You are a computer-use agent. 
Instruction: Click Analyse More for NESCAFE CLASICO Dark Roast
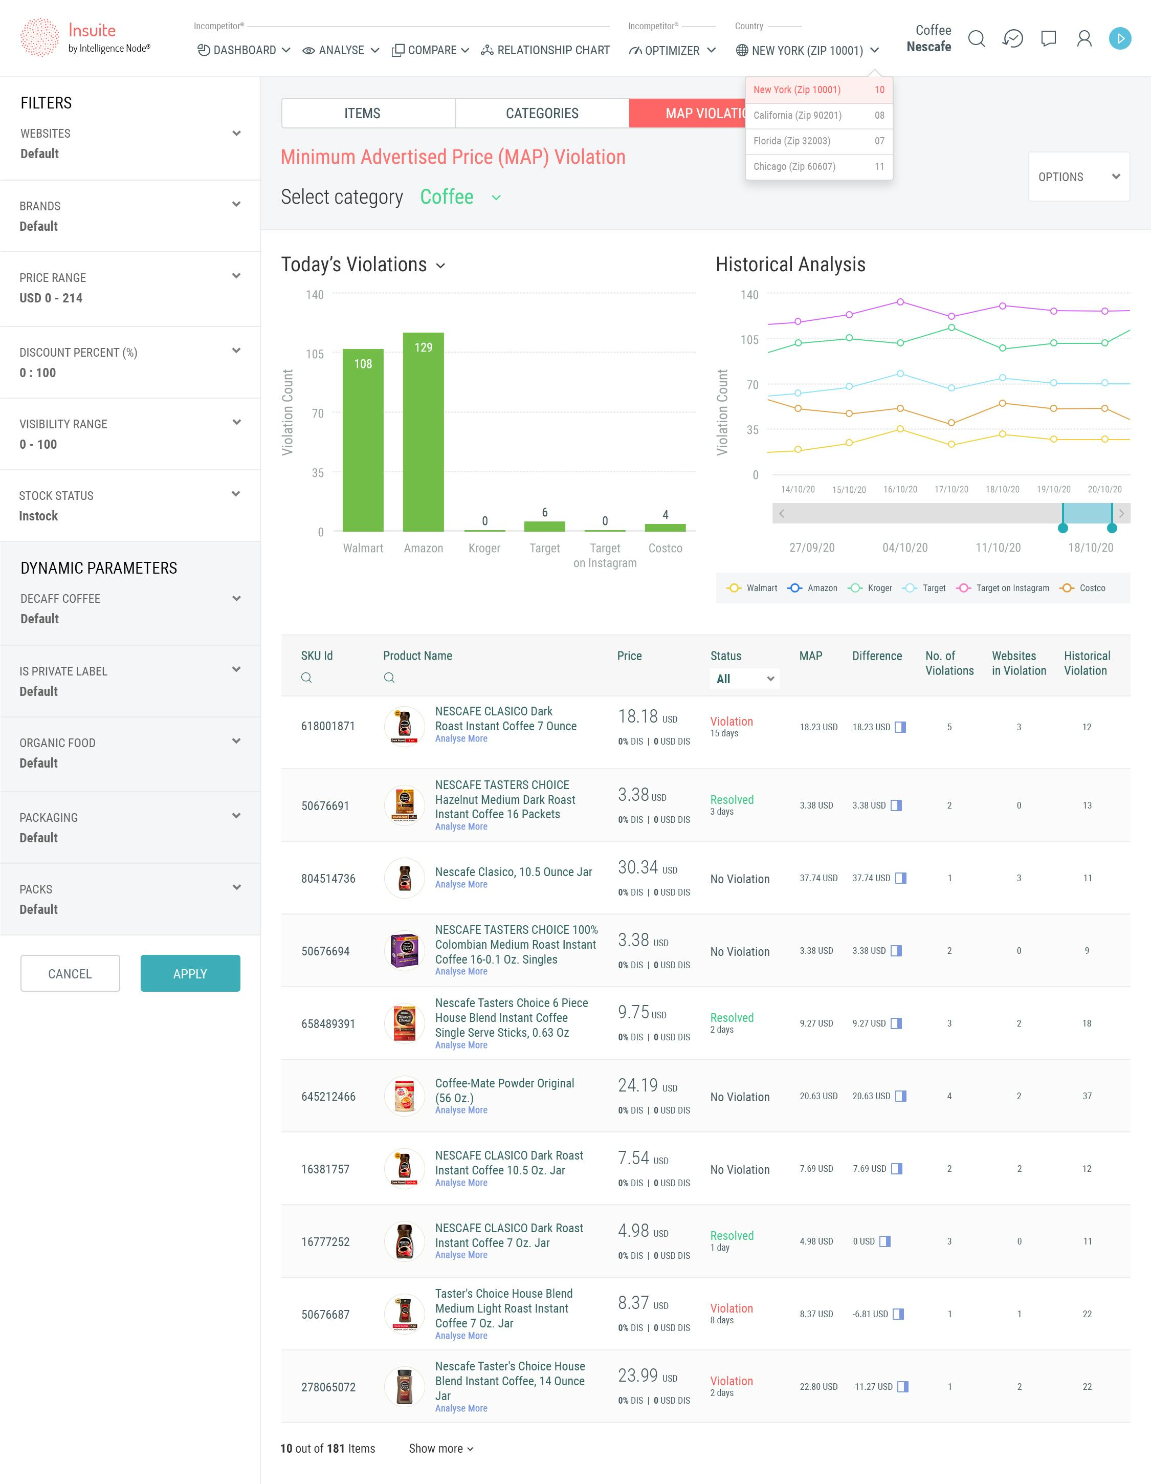click(x=461, y=738)
